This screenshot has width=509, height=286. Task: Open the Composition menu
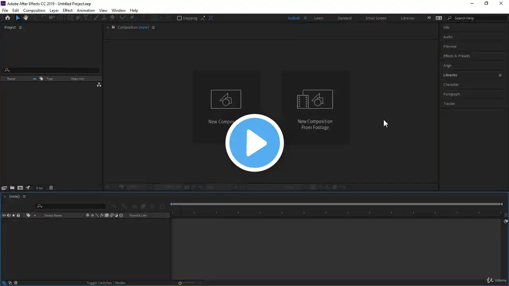click(x=34, y=10)
